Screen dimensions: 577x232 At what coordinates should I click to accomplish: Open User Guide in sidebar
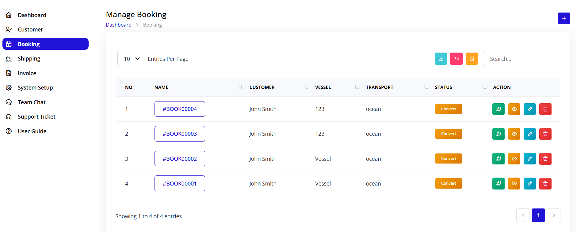tap(45, 131)
